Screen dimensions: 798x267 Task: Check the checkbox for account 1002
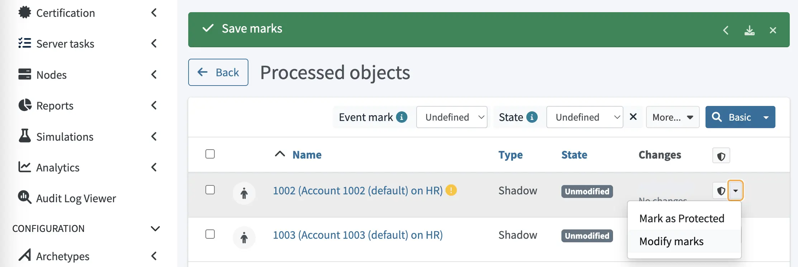tap(210, 190)
